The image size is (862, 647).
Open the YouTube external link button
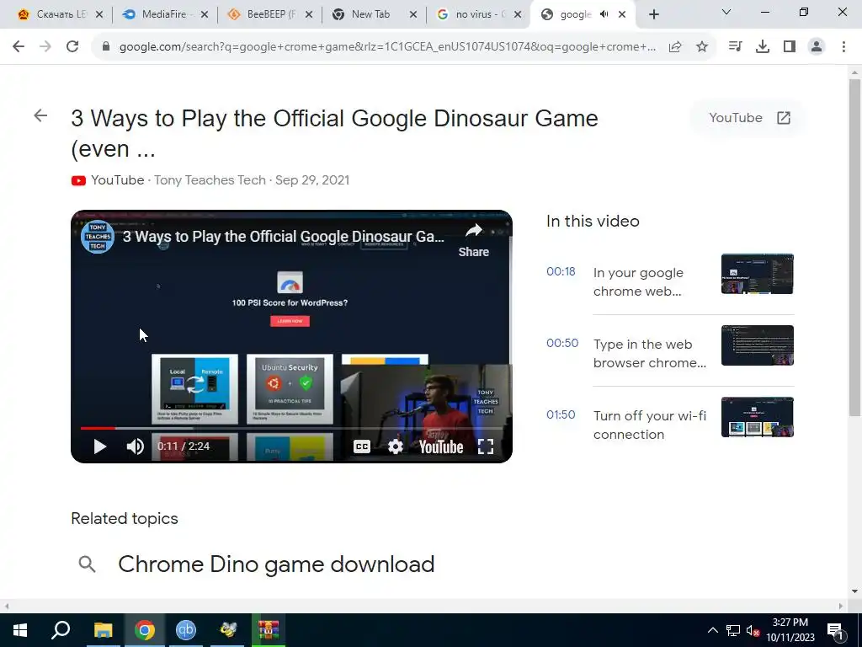748,118
